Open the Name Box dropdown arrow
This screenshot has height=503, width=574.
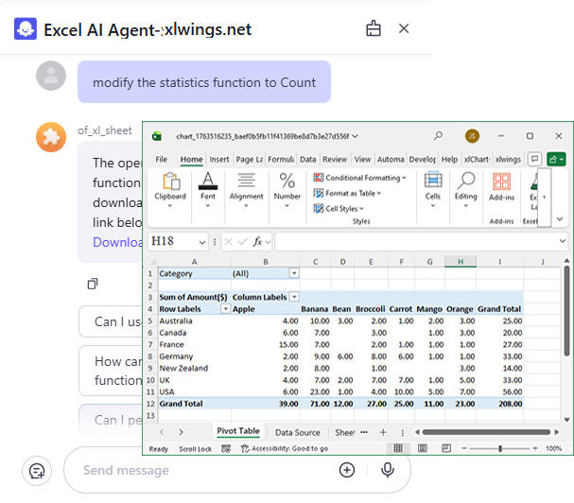click(x=202, y=242)
